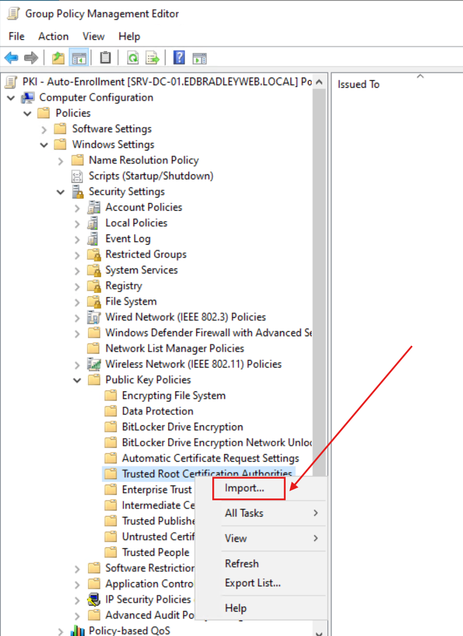Click the Refresh icon in the toolbar
The width and height of the screenshot is (463, 636).
click(x=133, y=57)
